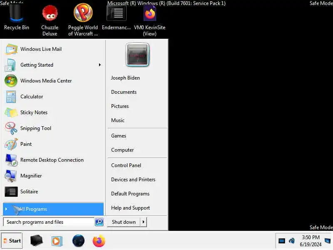Click the Remote Desktop Connection icon
333x250 pixels.
(x=11, y=160)
